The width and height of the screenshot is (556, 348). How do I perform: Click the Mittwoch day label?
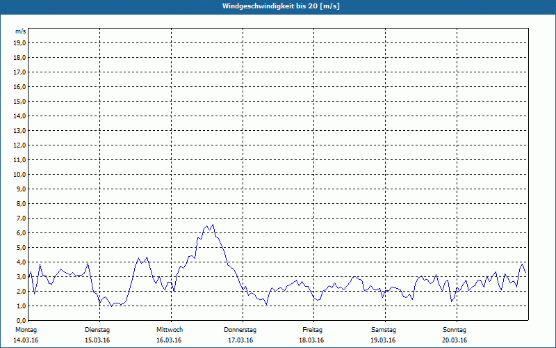(x=170, y=330)
